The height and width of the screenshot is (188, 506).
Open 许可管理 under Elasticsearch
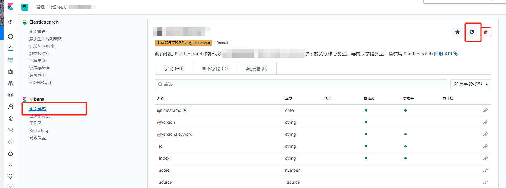[37, 75]
